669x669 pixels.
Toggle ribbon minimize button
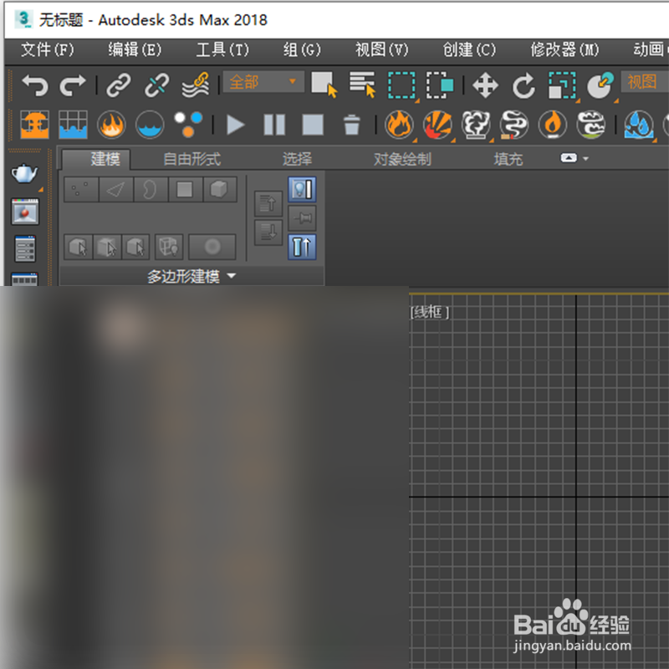point(569,158)
